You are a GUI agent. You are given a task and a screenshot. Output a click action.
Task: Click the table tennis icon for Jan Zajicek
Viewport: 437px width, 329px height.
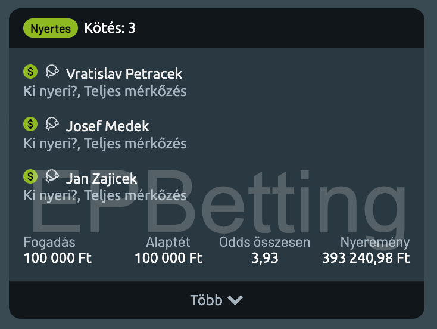click(x=52, y=176)
